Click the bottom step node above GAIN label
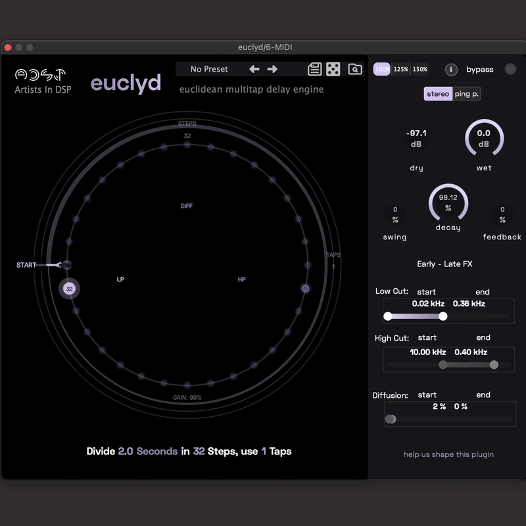 (187, 385)
